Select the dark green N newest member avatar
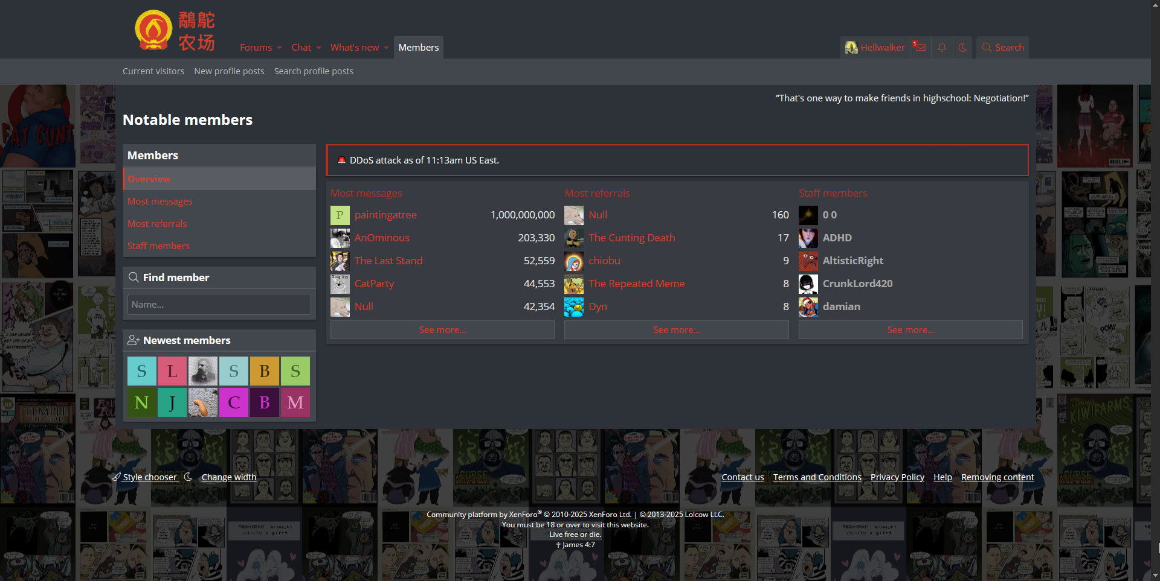The width and height of the screenshot is (1160, 581). 142,402
